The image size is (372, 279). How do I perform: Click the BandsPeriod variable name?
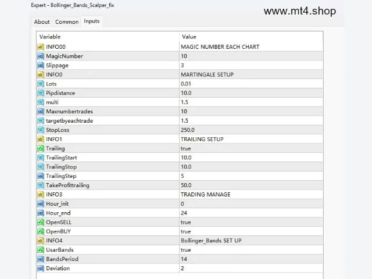coord(62,259)
